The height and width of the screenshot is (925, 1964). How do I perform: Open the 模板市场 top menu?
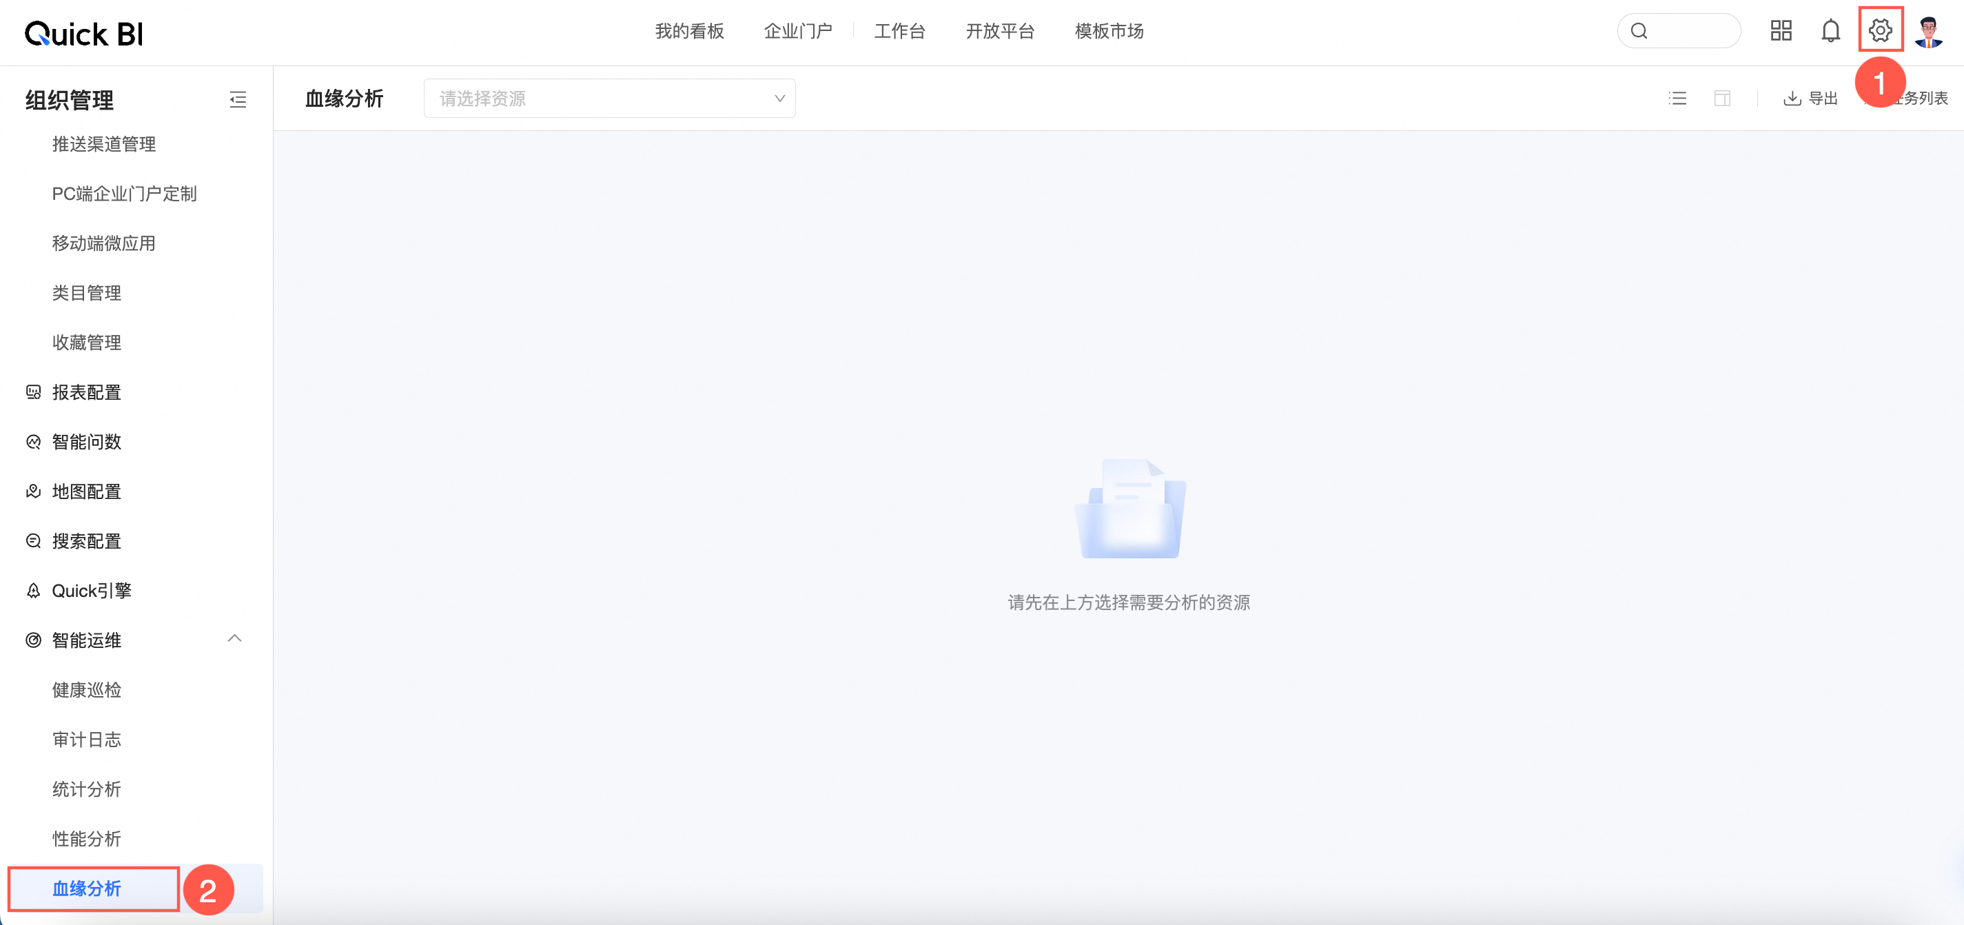point(1109,31)
